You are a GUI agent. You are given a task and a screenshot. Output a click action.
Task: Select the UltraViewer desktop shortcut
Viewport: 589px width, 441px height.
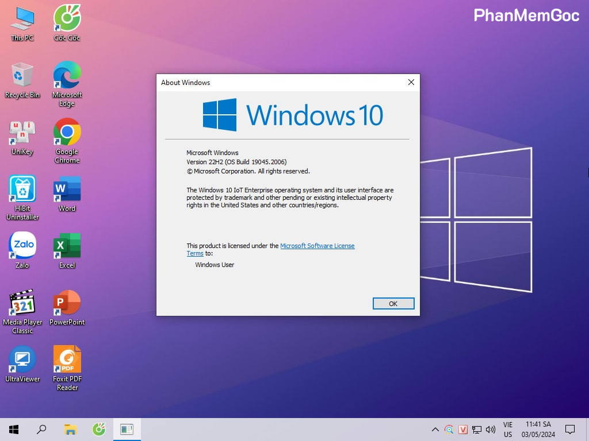pyautogui.click(x=22, y=360)
